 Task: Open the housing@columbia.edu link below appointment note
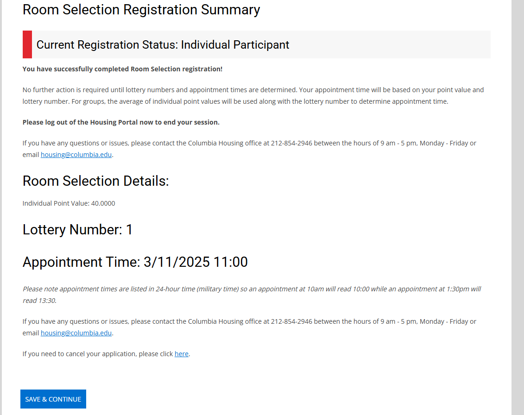76,333
